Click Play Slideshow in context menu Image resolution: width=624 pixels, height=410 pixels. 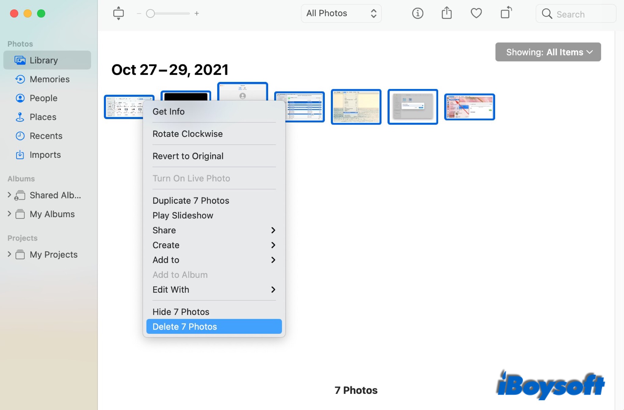(x=183, y=215)
